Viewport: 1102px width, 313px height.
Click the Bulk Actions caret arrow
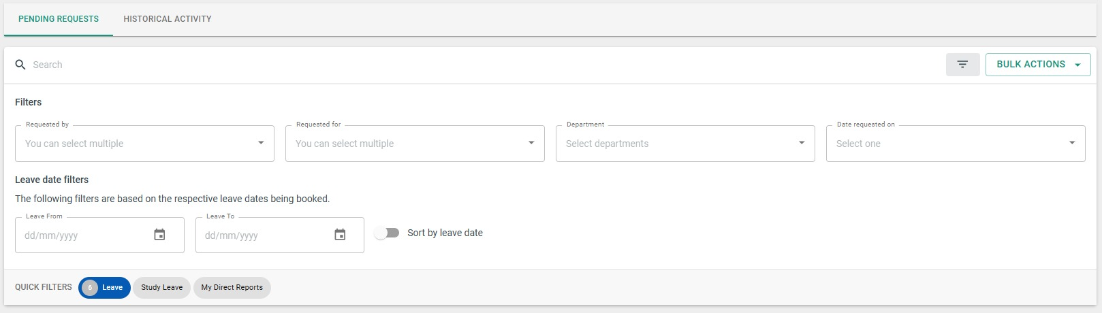pyautogui.click(x=1077, y=65)
